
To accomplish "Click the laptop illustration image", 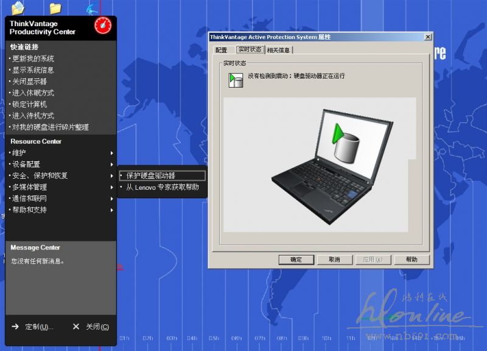I will point(332,166).
